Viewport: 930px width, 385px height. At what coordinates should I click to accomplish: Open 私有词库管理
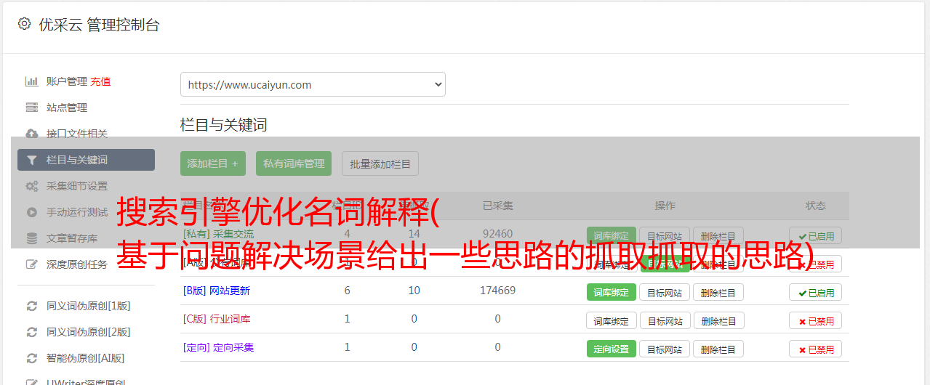pyautogui.click(x=294, y=163)
